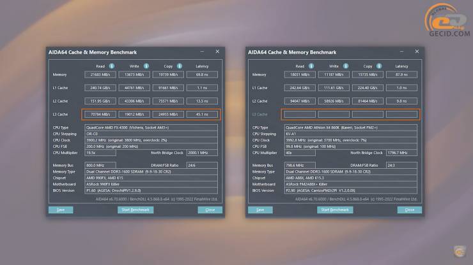Select L3 Cache Write 19012 MB/s
This screenshot has height=265, width=473.
click(x=134, y=114)
